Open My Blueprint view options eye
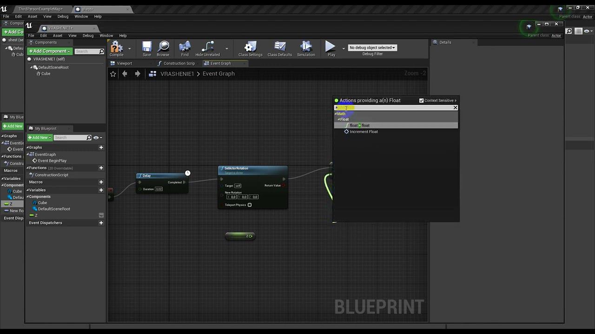595x334 pixels. click(97, 138)
